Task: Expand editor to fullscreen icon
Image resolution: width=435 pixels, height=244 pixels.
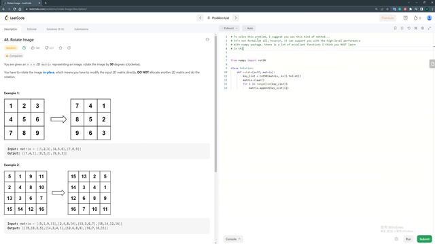Action: pyautogui.click(x=429, y=28)
